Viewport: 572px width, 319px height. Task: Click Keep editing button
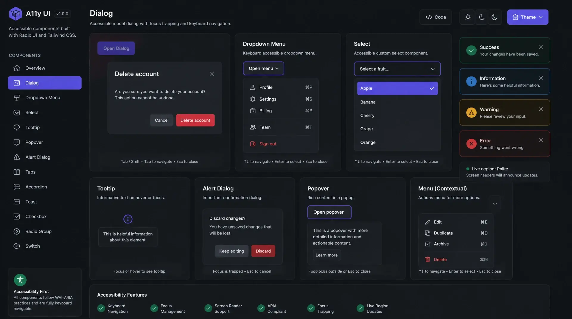click(231, 251)
